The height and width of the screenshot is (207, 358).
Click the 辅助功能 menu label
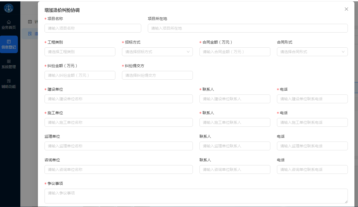(x=9, y=87)
